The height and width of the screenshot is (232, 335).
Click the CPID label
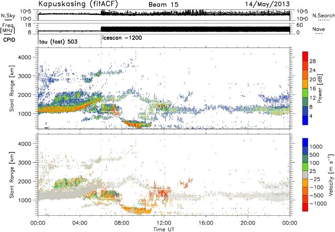coord(9,40)
